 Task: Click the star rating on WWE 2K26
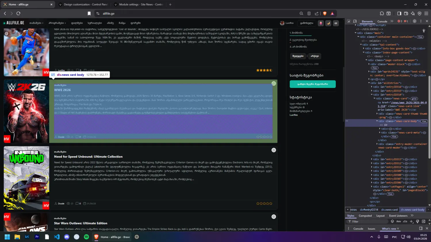(x=264, y=137)
